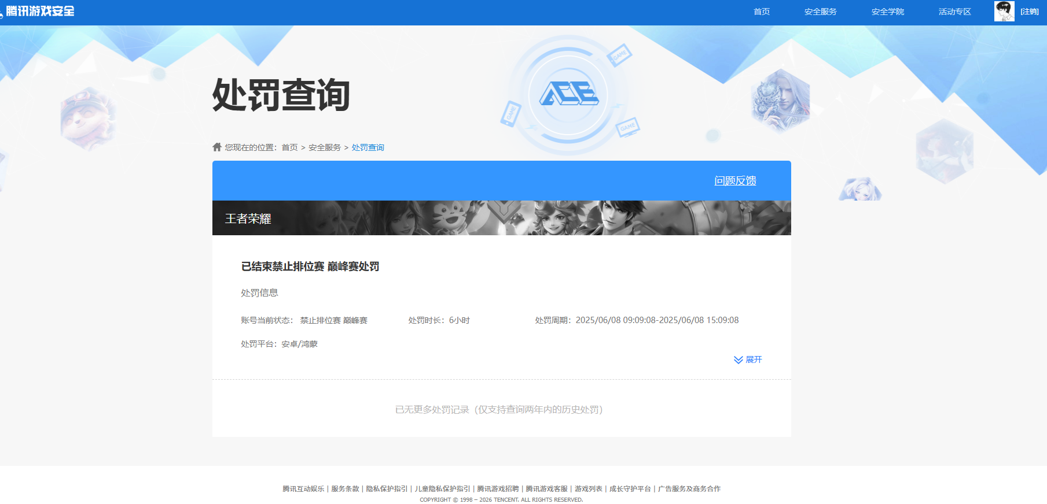Click the 腾讯游戏安全 logo

coord(38,11)
